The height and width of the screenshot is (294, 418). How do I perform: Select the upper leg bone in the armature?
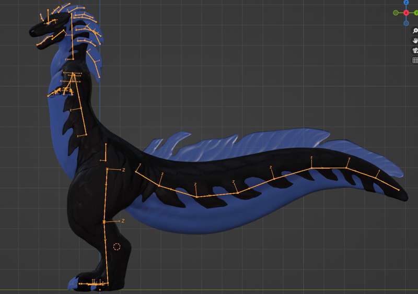(106, 195)
